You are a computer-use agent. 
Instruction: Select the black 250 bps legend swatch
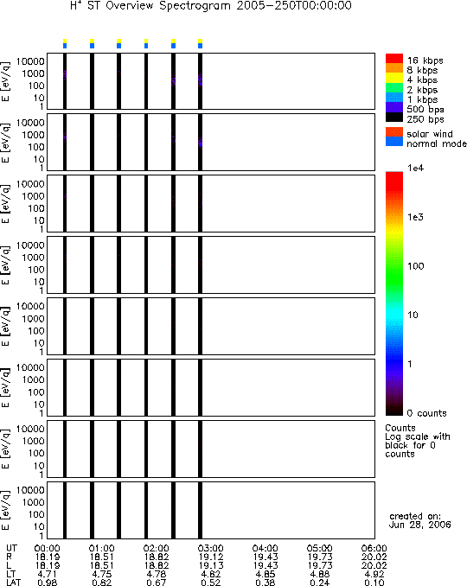(x=394, y=117)
